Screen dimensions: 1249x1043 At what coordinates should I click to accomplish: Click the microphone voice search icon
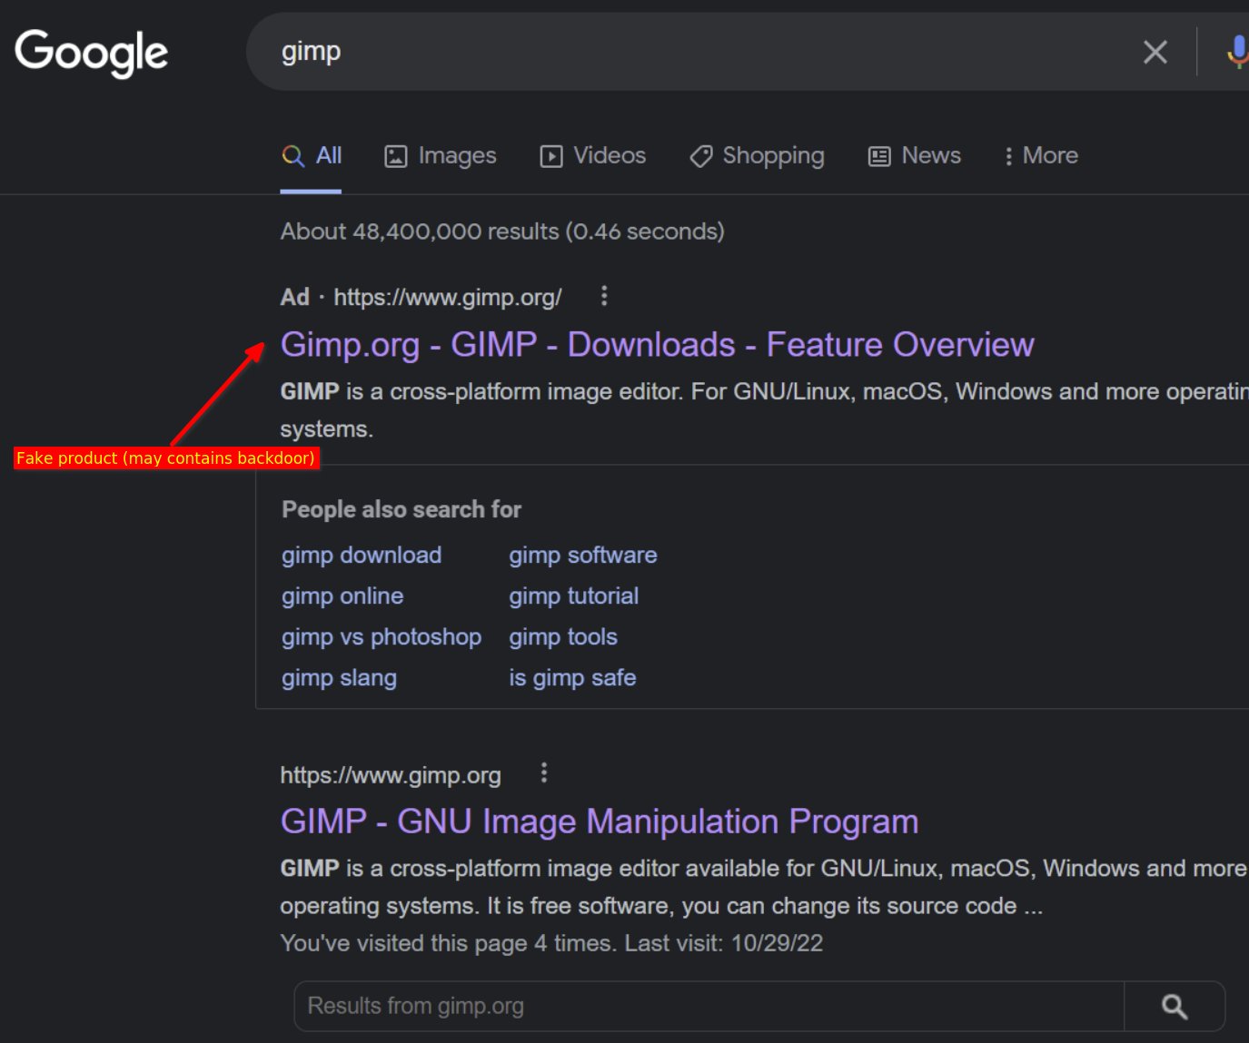tap(1237, 52)
